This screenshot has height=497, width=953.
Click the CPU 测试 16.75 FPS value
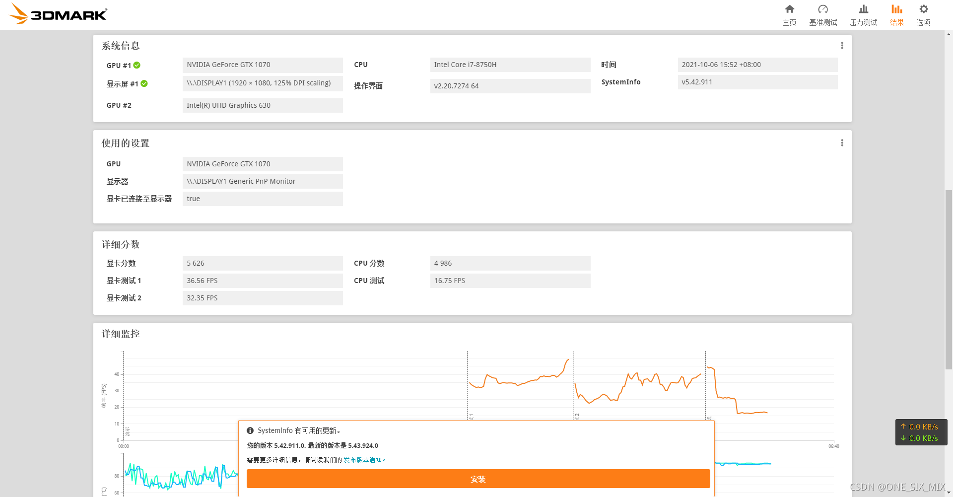(510, 281)
